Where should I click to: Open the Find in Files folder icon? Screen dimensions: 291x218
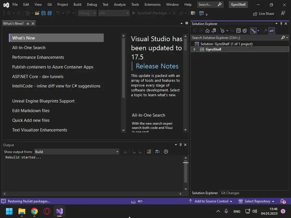pos(193,13)
